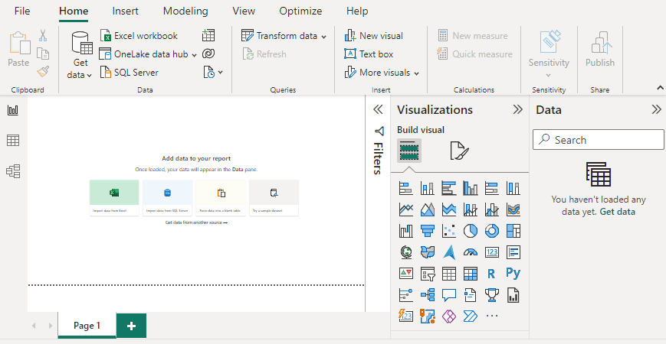The image size is (666, 344).
Task: Choose the funnel chart visual
Action: 428,230
